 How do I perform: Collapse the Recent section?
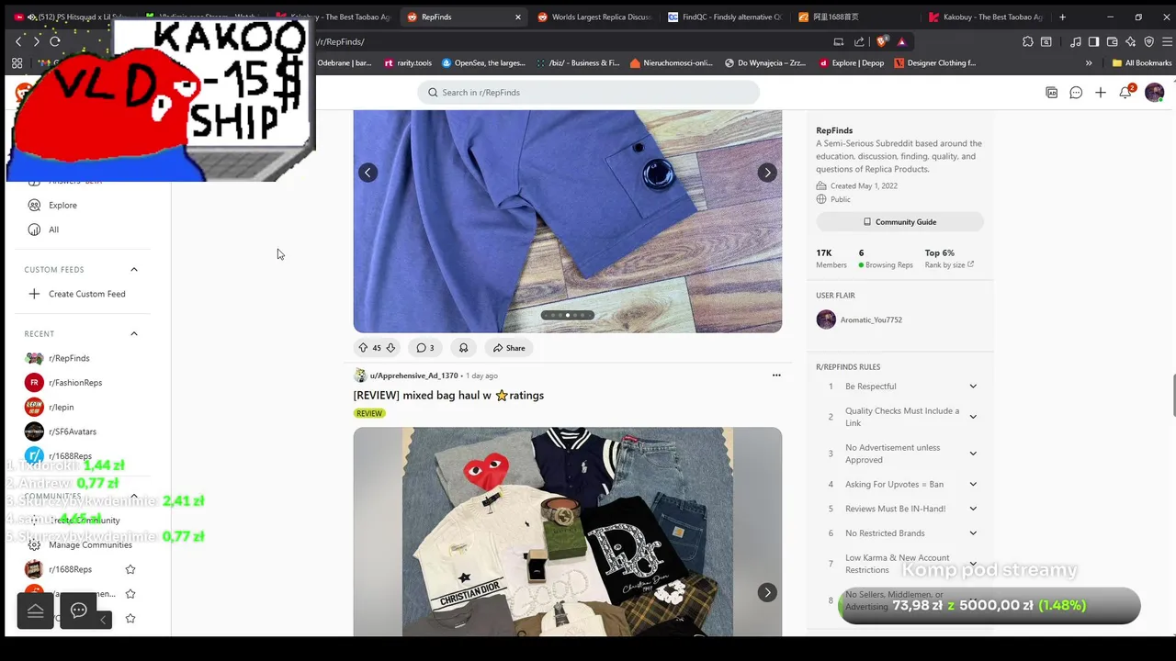[x=133, y=333]
